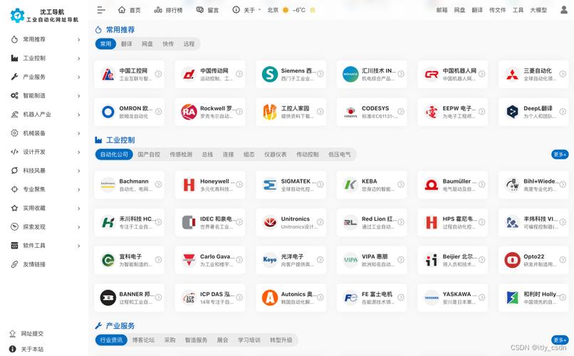Click the BANNER black circle logo
Screen dimensions: 574x356
[x=108, y=298]
